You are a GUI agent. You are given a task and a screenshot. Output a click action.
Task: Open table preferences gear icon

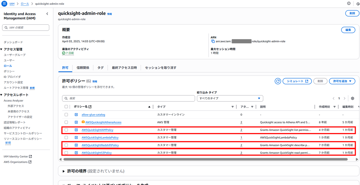[353, 98]
